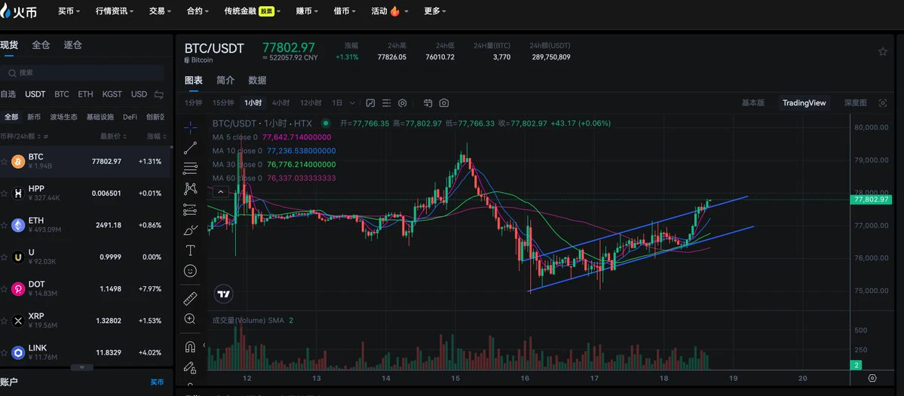The width and height of the screenshot is (904, 396).
Task: Select the TradingView chart mode
Action: coord(804,103)
